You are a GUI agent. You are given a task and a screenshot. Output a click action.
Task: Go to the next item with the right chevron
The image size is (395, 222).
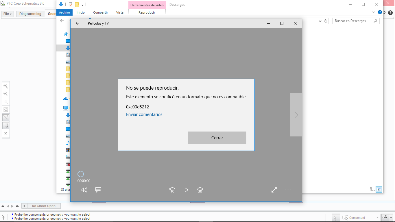(296, 115)
